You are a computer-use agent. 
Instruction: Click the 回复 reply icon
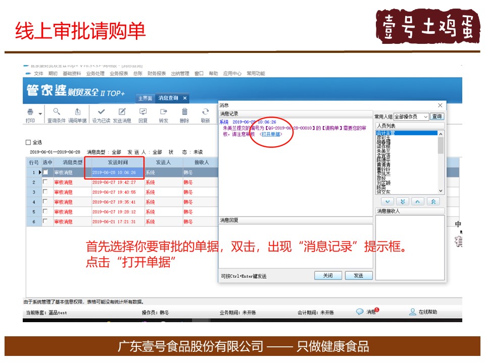pyautogui.click(x=143, y=112)
